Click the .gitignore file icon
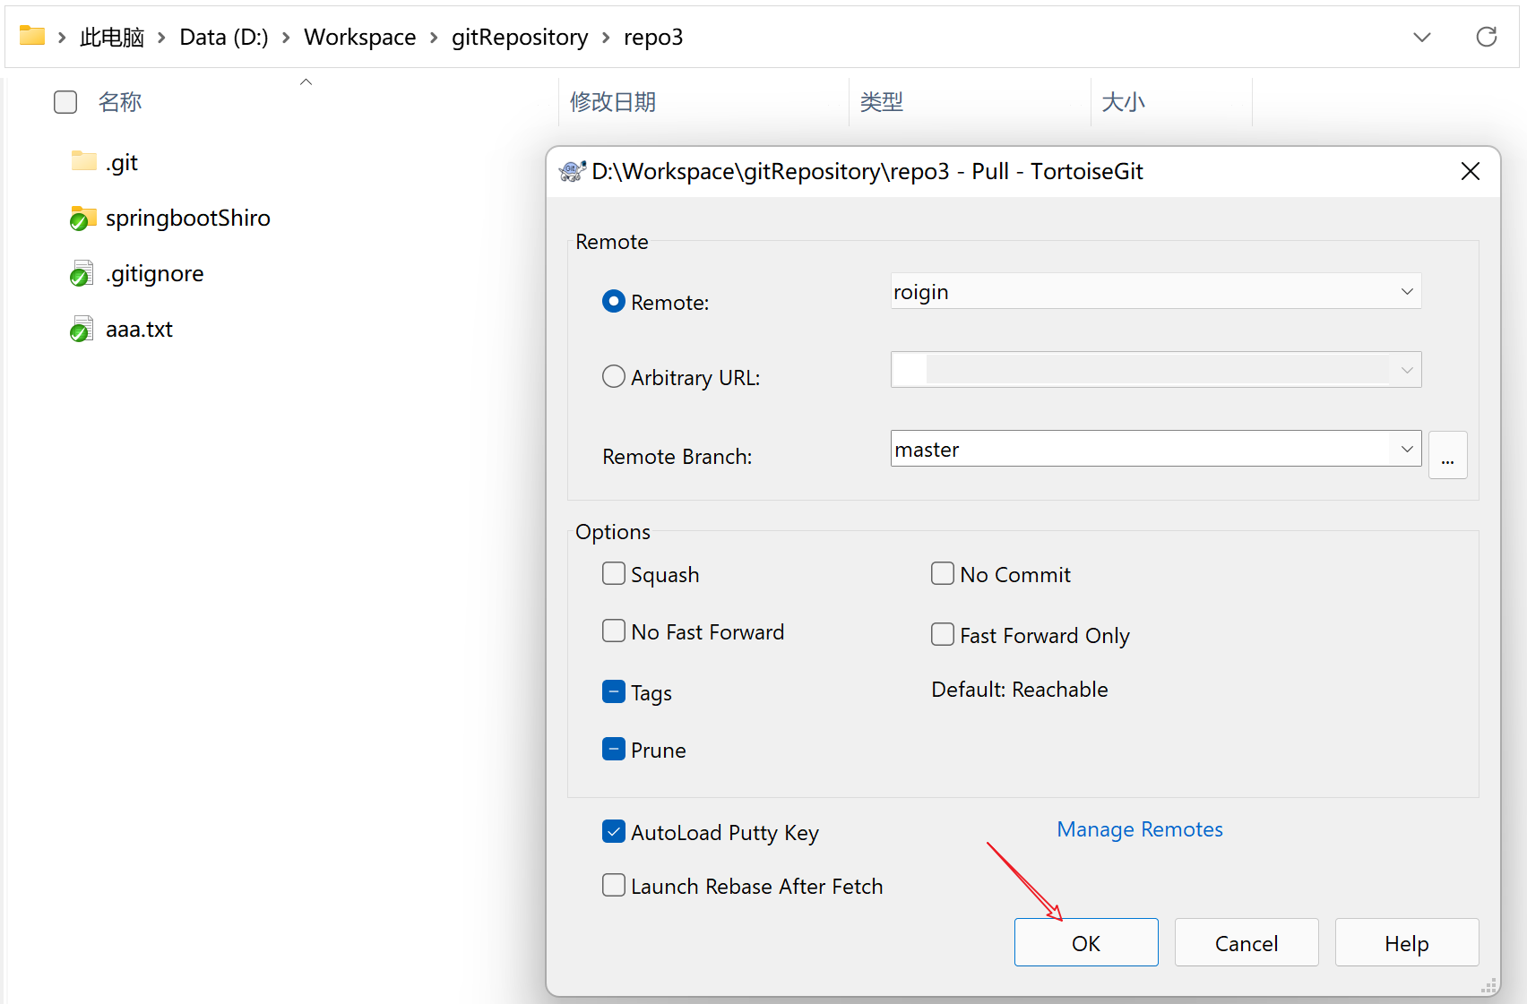This screenshot has width=1527, height=1004. [x=82, y=273]
